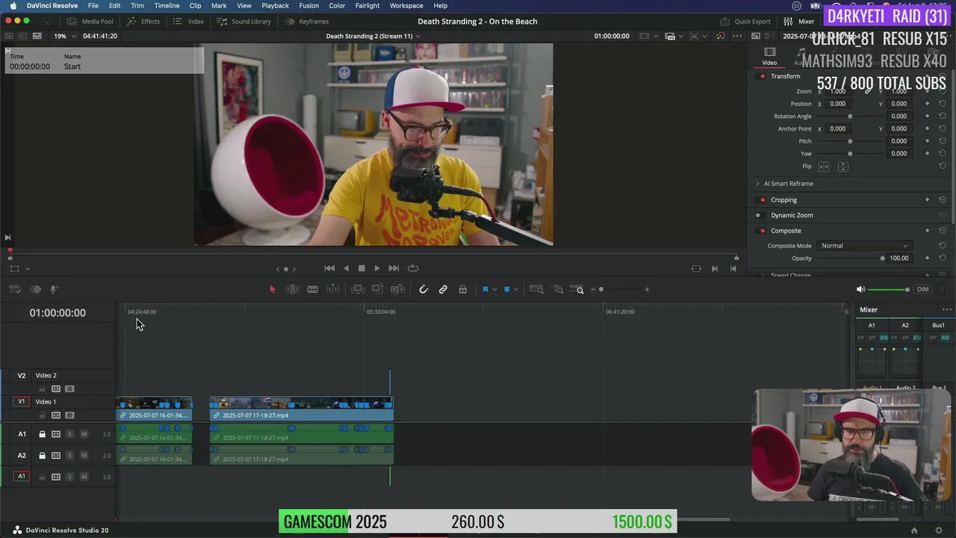Image resolution: width=956 pixels, height=538 pixels.
Task: Toggle the Position Lock icon
Action: pos(462,289)
